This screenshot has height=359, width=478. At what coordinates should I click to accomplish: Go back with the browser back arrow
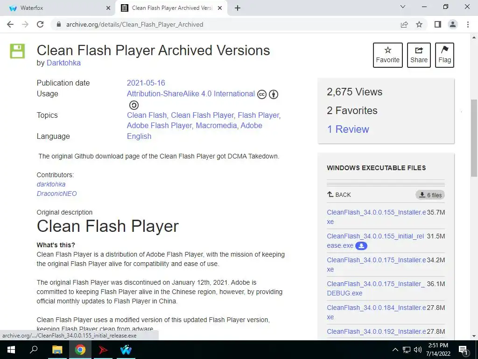10,24
